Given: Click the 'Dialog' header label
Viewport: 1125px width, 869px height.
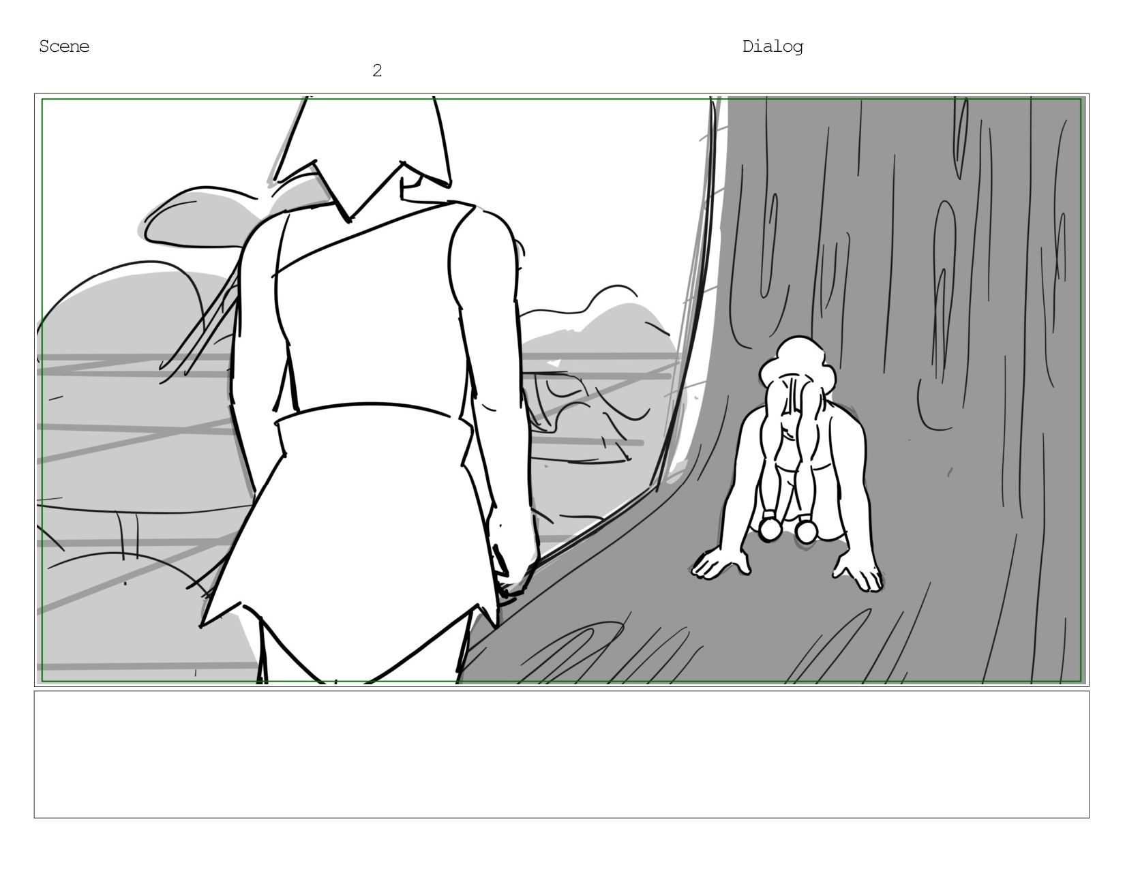Looking at the screenshot, I should pyautogui.click(x=772, y=46).
